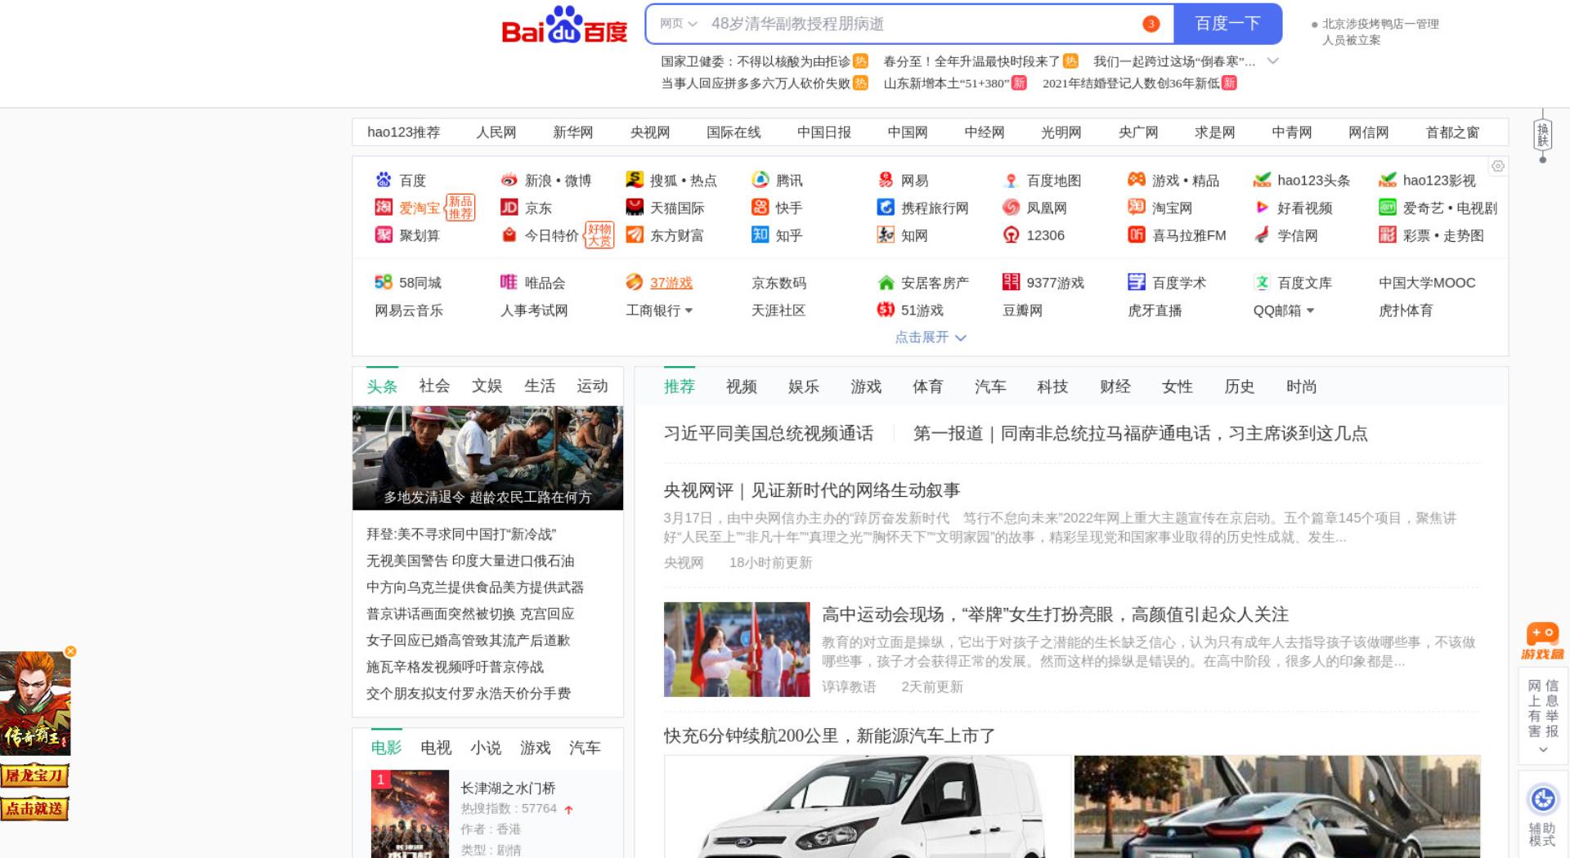
Task: Open the 首都之窗 link
Action: tap(1452, 132)
